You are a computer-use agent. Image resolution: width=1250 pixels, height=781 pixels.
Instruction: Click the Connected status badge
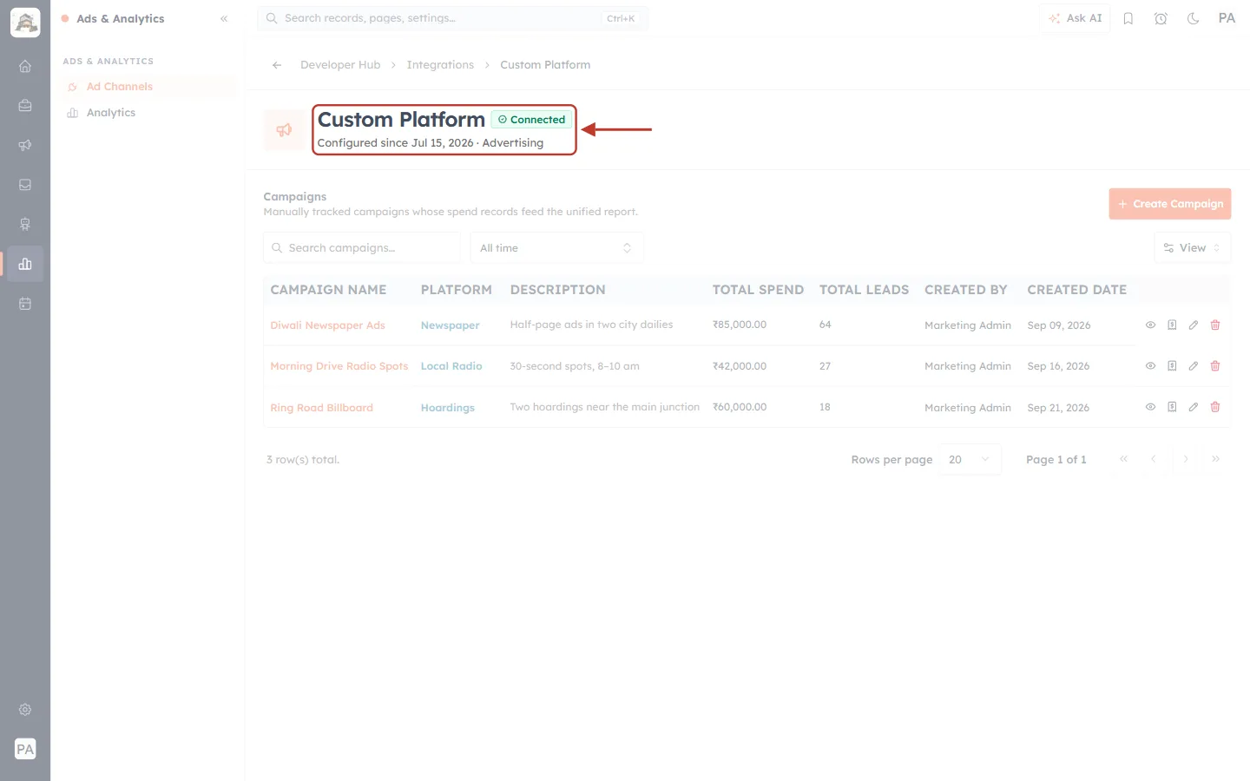coord(531,120)
